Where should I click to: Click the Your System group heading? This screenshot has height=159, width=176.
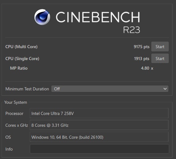point(16,102)
